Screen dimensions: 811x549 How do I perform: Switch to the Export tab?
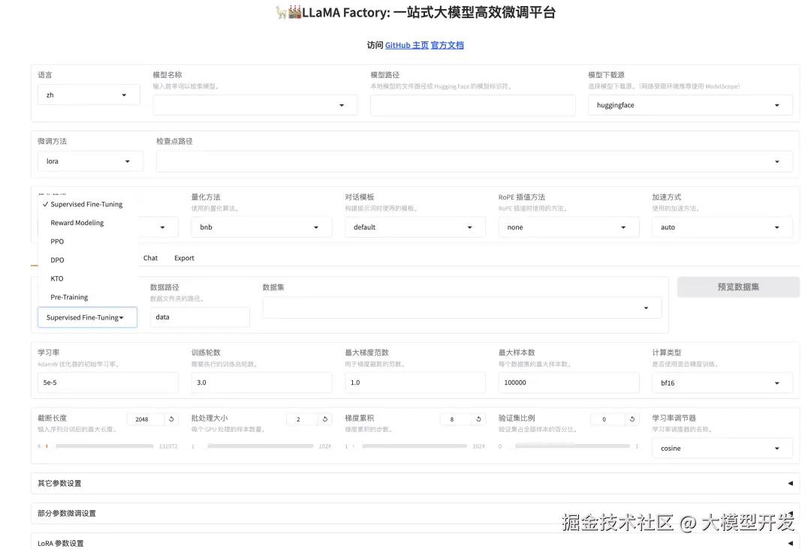click(x=184, y=258)
